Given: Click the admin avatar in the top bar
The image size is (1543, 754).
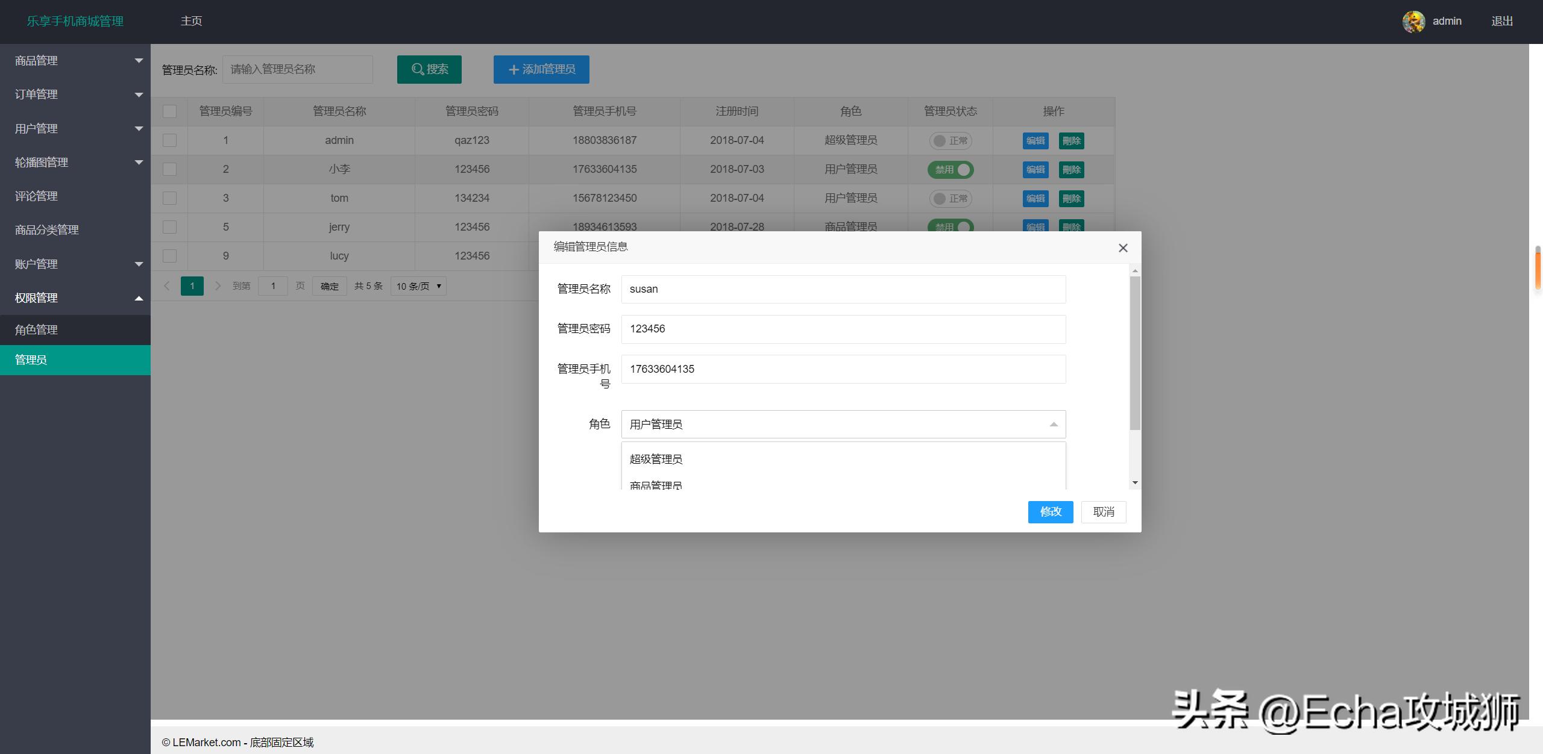Looking at the screenshot, I should tap(1413, 21).
